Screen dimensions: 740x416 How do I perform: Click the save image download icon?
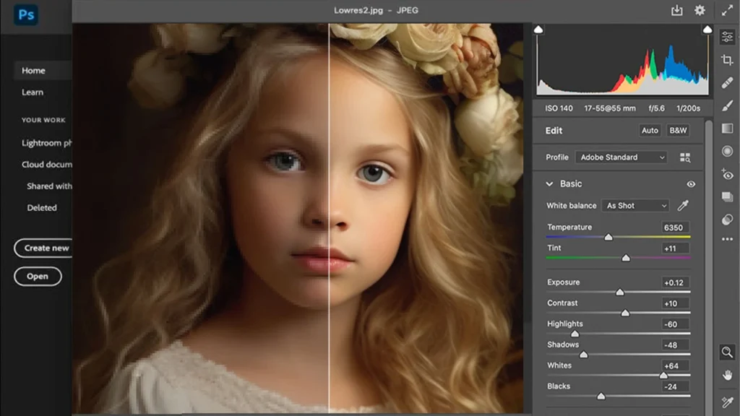676,10
